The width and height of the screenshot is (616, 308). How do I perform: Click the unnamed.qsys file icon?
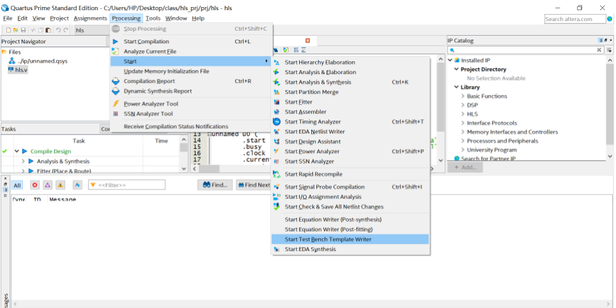[11, 61]
